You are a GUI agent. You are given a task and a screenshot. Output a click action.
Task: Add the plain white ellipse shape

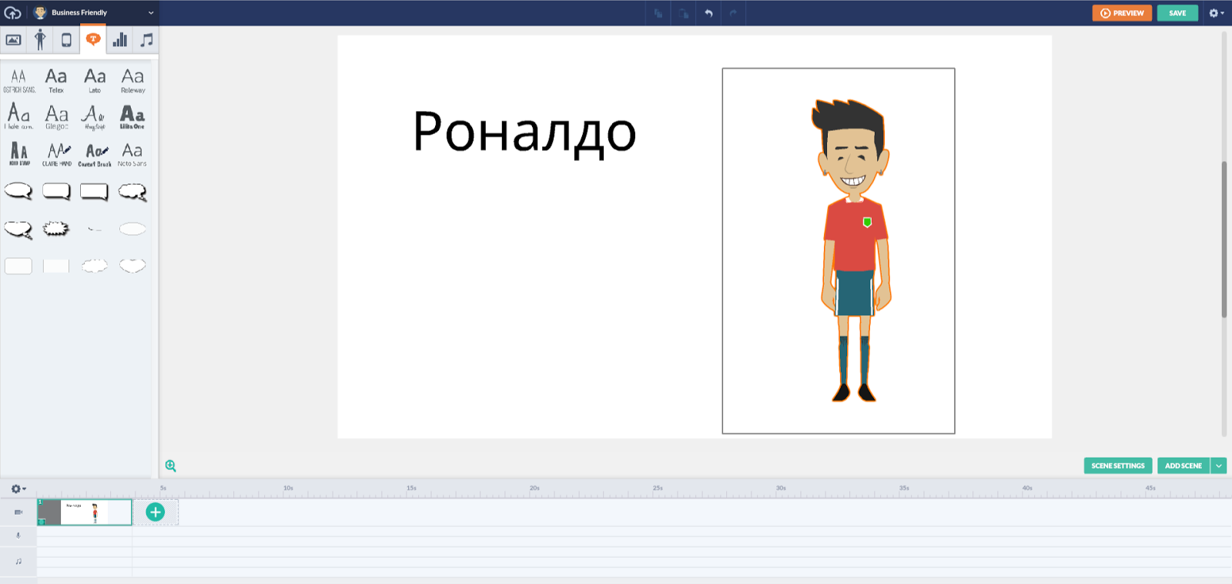[x=132, y=229]
